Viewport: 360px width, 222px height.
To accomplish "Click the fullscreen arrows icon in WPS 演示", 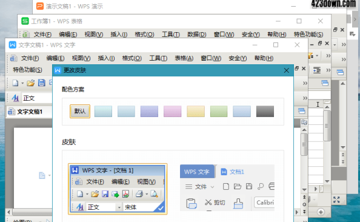I will (336, 200).
